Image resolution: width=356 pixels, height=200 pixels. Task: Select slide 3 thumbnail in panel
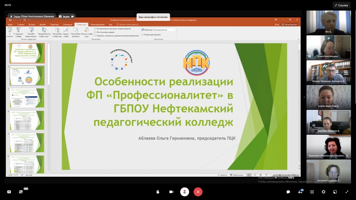tap(27, 98)
